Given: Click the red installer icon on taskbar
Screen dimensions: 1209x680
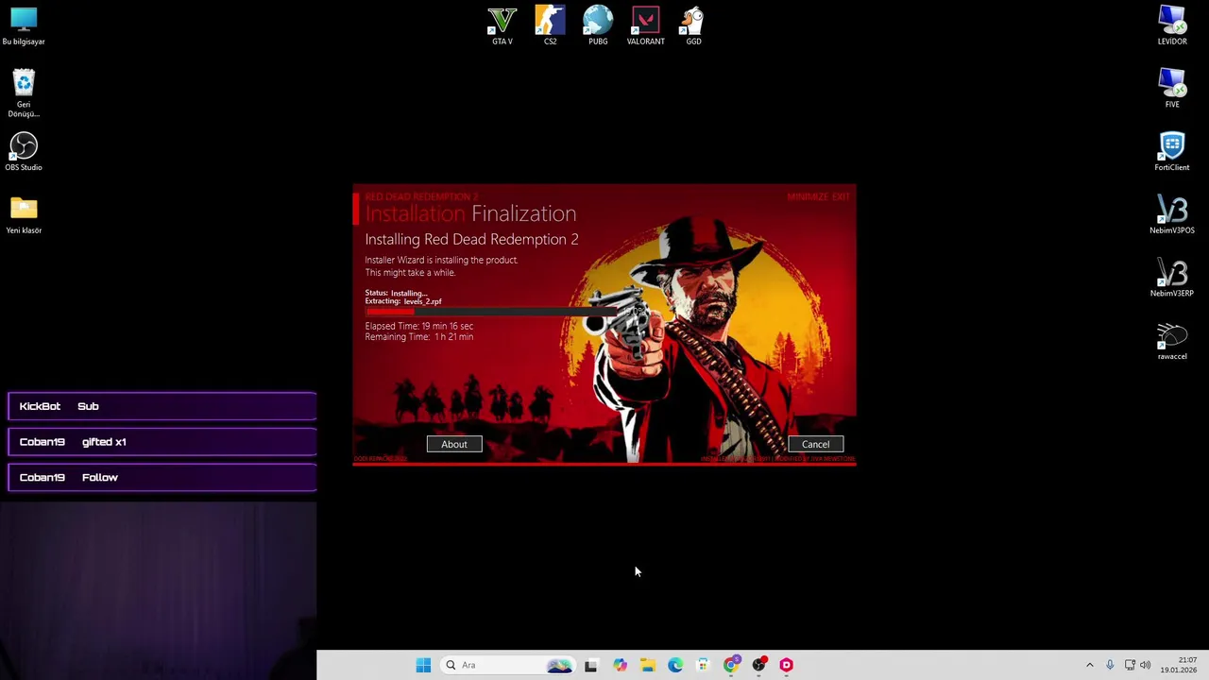Looking at the screenshot, I should (786, 665).
